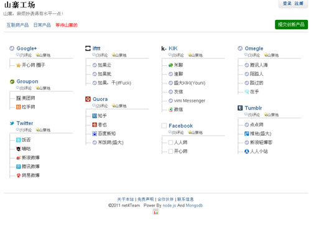Follow the node.js footer link
The height and width of the screenshot is (249, 311).
click(x=169, y=205)
